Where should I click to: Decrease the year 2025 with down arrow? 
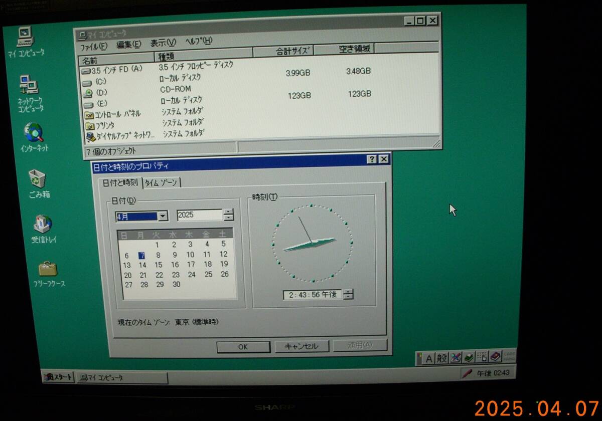coord(229,218)
